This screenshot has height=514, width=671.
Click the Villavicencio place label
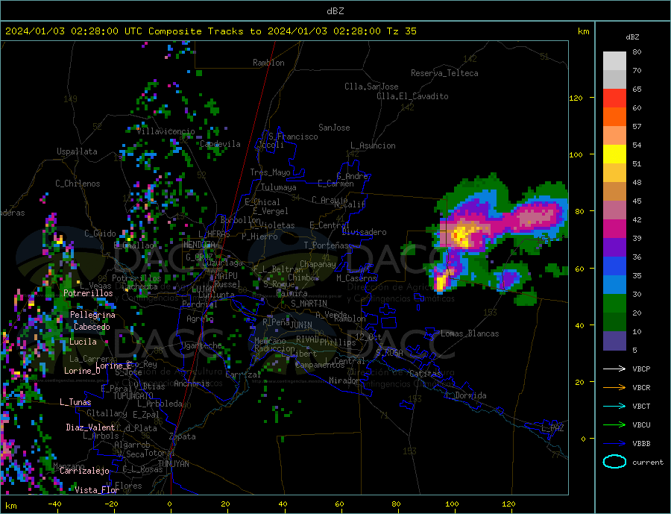pyautogui.click(x=166, y=131)
